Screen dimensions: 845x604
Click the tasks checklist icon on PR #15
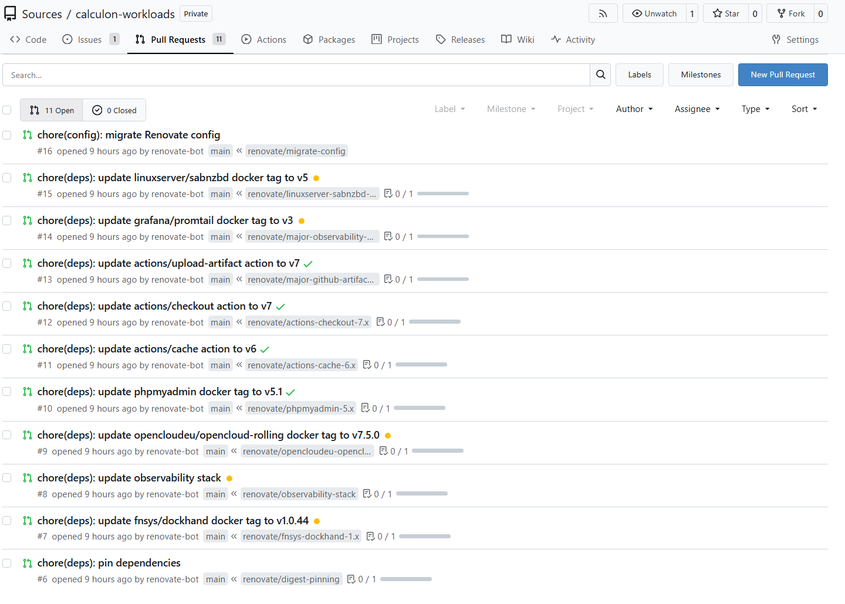click(388, 194)
